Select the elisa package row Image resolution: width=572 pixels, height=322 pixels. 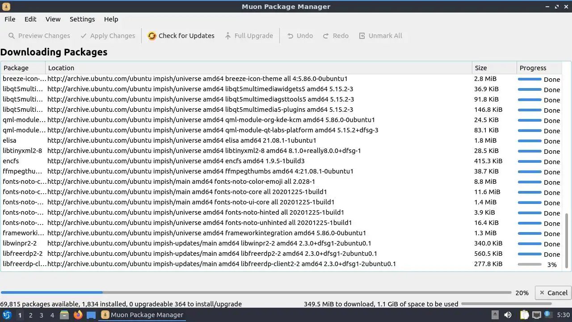[x=281, y=140]
